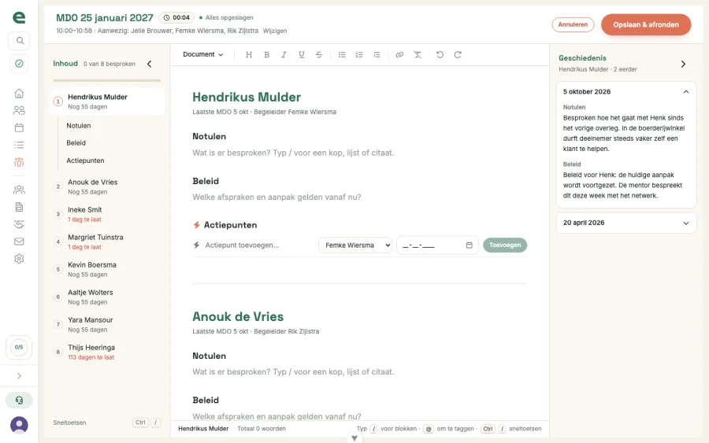Open the list icon in the sidebar
709x443 pixels.
(x=19, y=145)
